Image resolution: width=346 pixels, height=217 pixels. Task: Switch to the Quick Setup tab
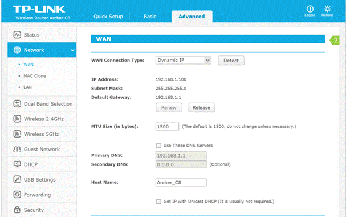tap(108, 17)
